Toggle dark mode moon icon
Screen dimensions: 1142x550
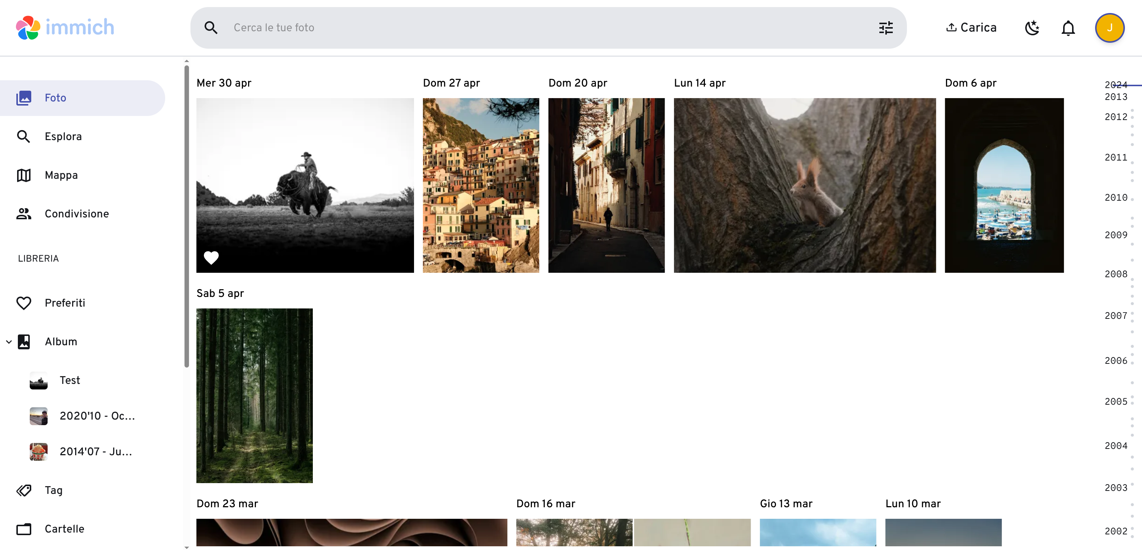coord(1032,28)
